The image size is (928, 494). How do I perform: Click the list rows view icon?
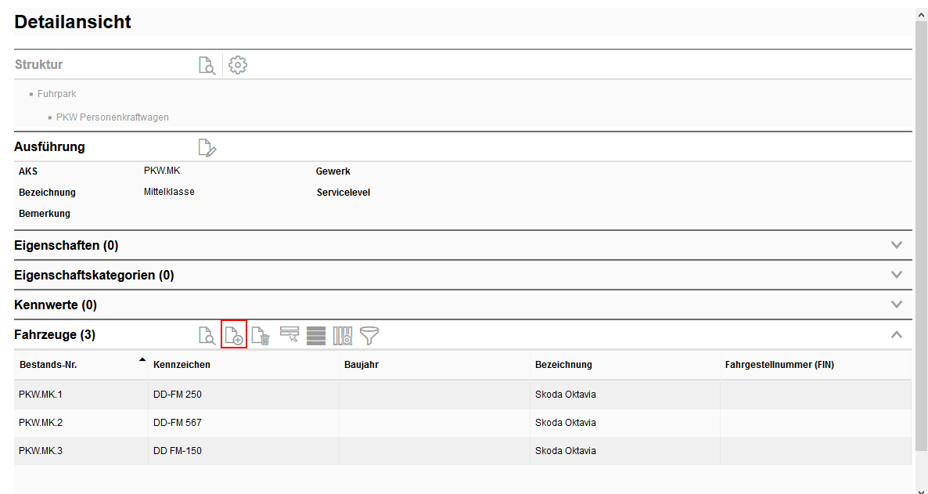pyautogui.click(x=316, y=336)
